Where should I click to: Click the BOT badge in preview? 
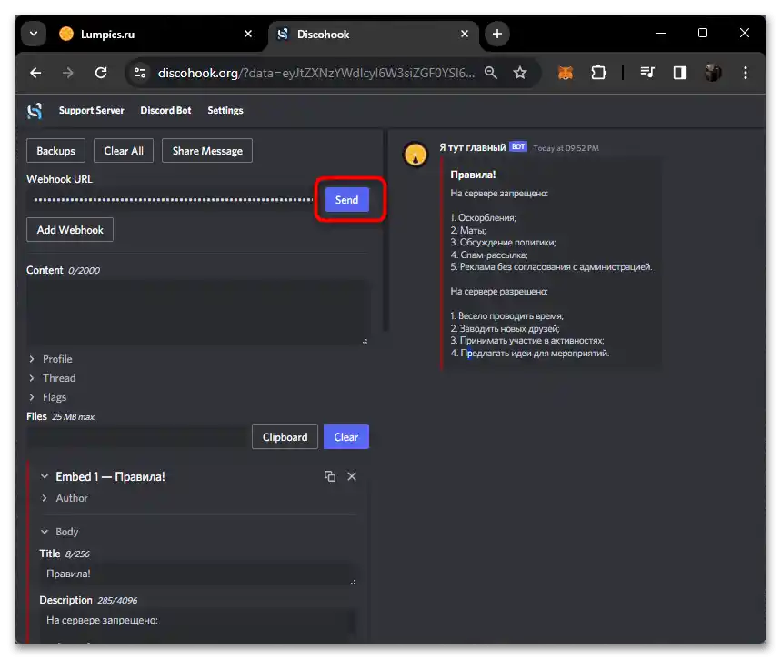click(518, 147)
